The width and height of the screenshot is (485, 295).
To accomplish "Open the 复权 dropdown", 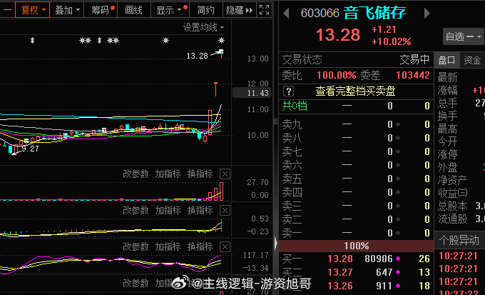I will [33, 10].
